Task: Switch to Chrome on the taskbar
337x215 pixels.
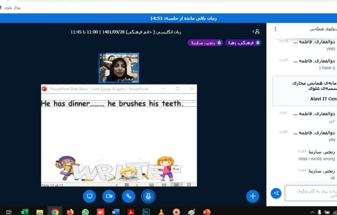Action: (55, 212)
